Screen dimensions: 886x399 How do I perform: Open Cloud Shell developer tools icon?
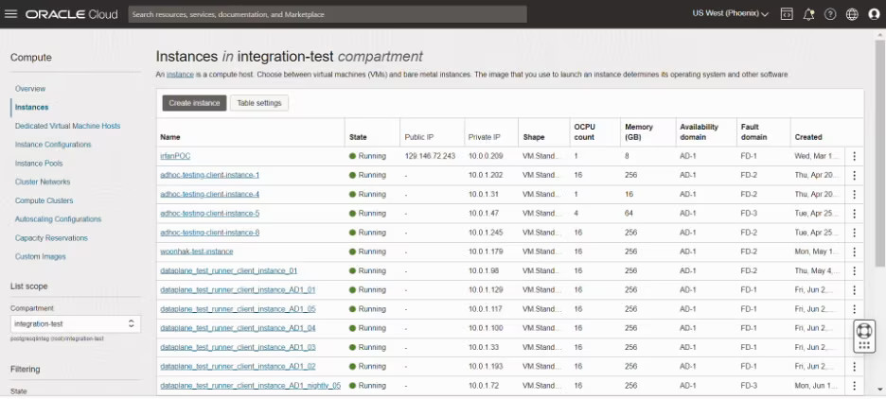point(787,14)
